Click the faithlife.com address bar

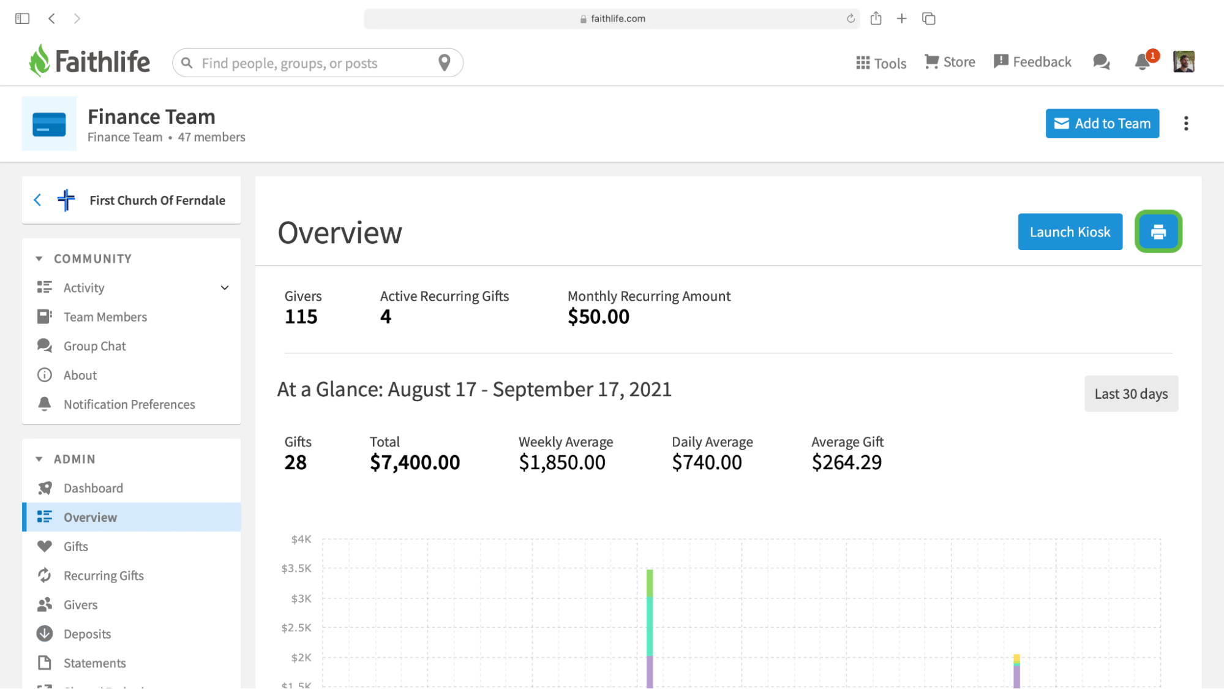612,18
